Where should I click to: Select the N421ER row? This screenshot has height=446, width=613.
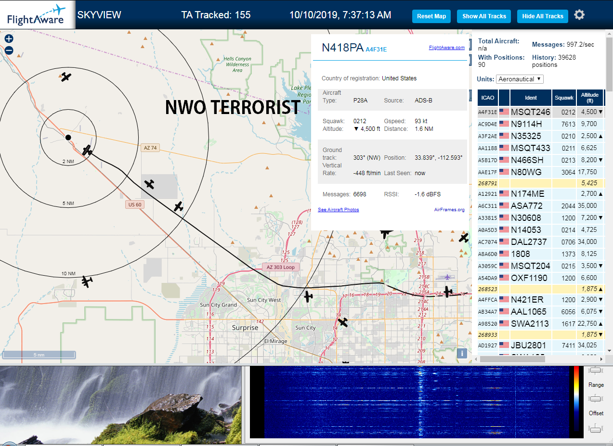tap(540, 300)
